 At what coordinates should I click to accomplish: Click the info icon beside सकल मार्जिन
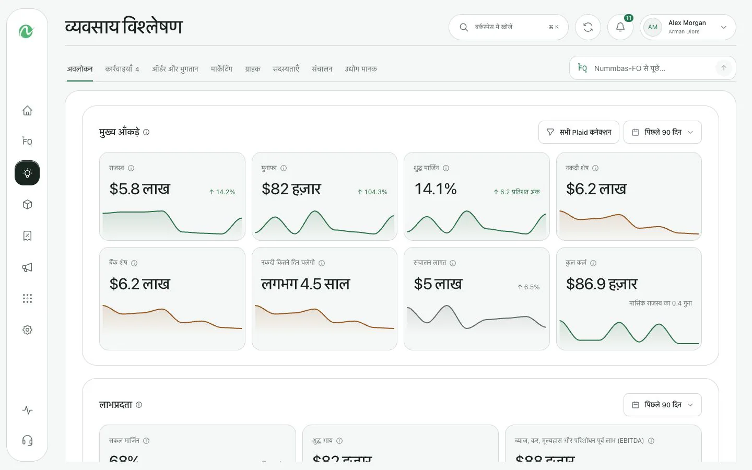(x=146, y=441)
